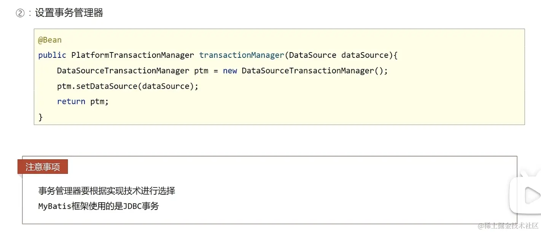Click the DataSourceTransactionManager() constructor call
Viewport: 541px width, 232px height.
tap(314, 71)
